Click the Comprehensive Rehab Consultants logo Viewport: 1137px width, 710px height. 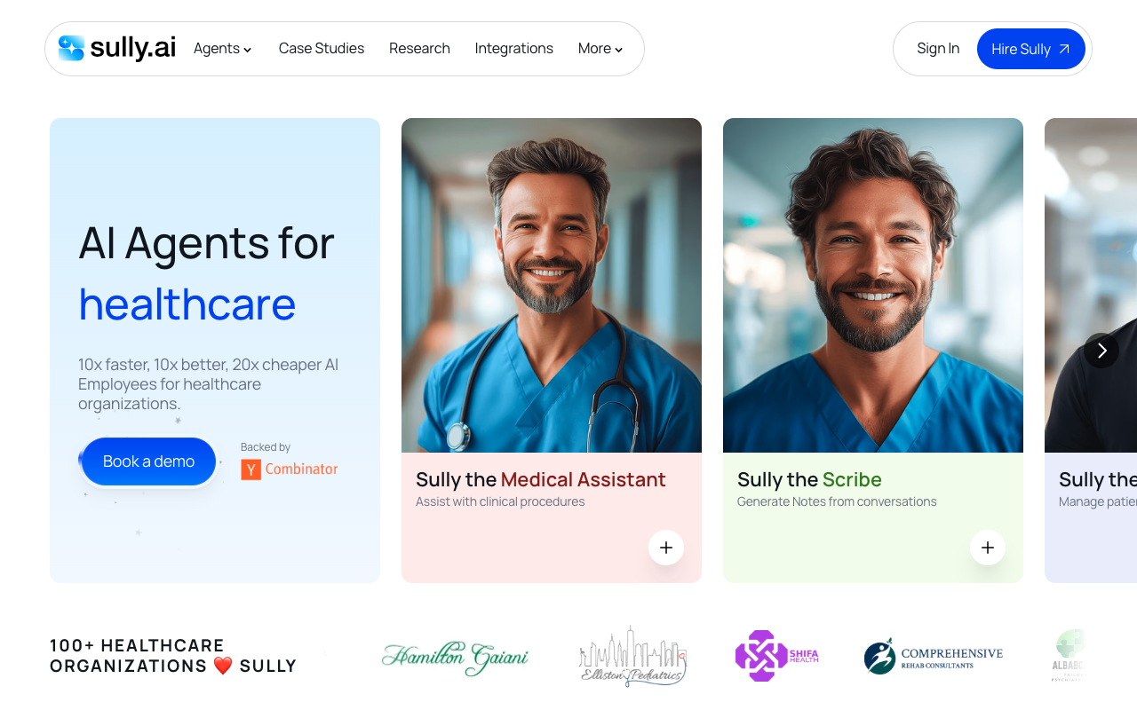[x=934, y=657]
